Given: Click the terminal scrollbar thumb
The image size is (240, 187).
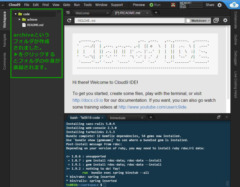Looking at the screenshot, I should point(227,183).
